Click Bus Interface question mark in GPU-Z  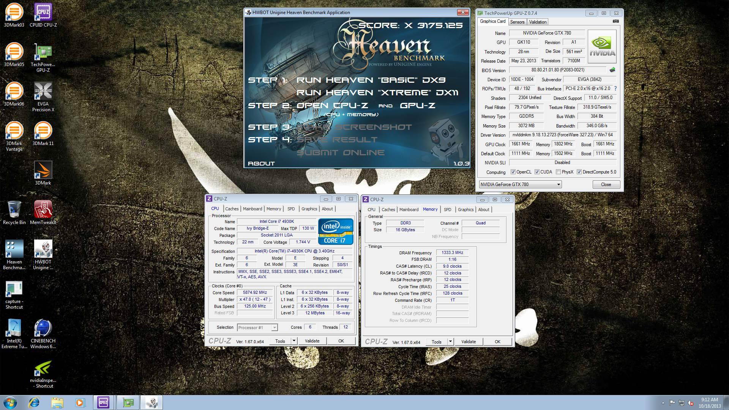point(615,88)
